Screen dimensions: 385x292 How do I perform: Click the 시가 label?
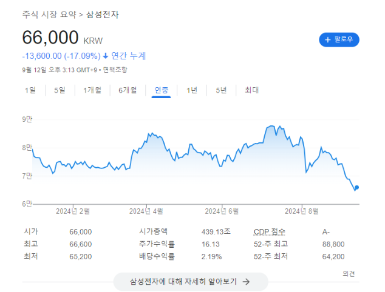[31, 231]
